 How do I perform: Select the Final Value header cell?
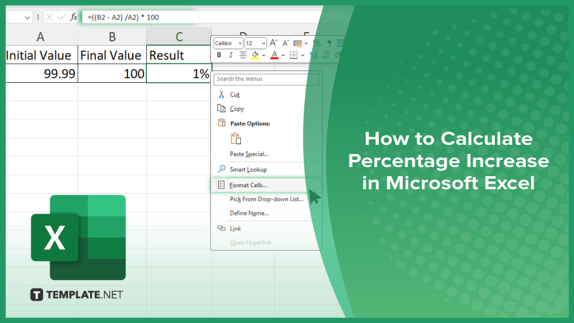click(x=112, y=55)
